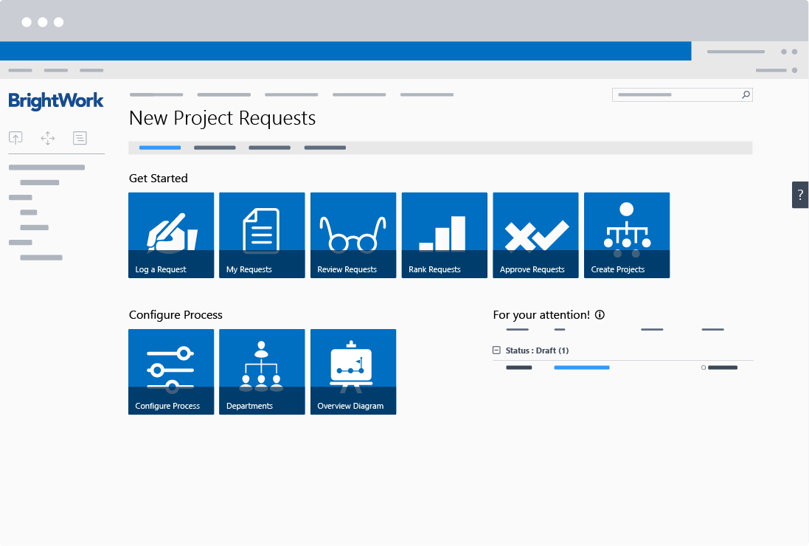
Task: Select the Create Projects tile
Action: [626, 235]
